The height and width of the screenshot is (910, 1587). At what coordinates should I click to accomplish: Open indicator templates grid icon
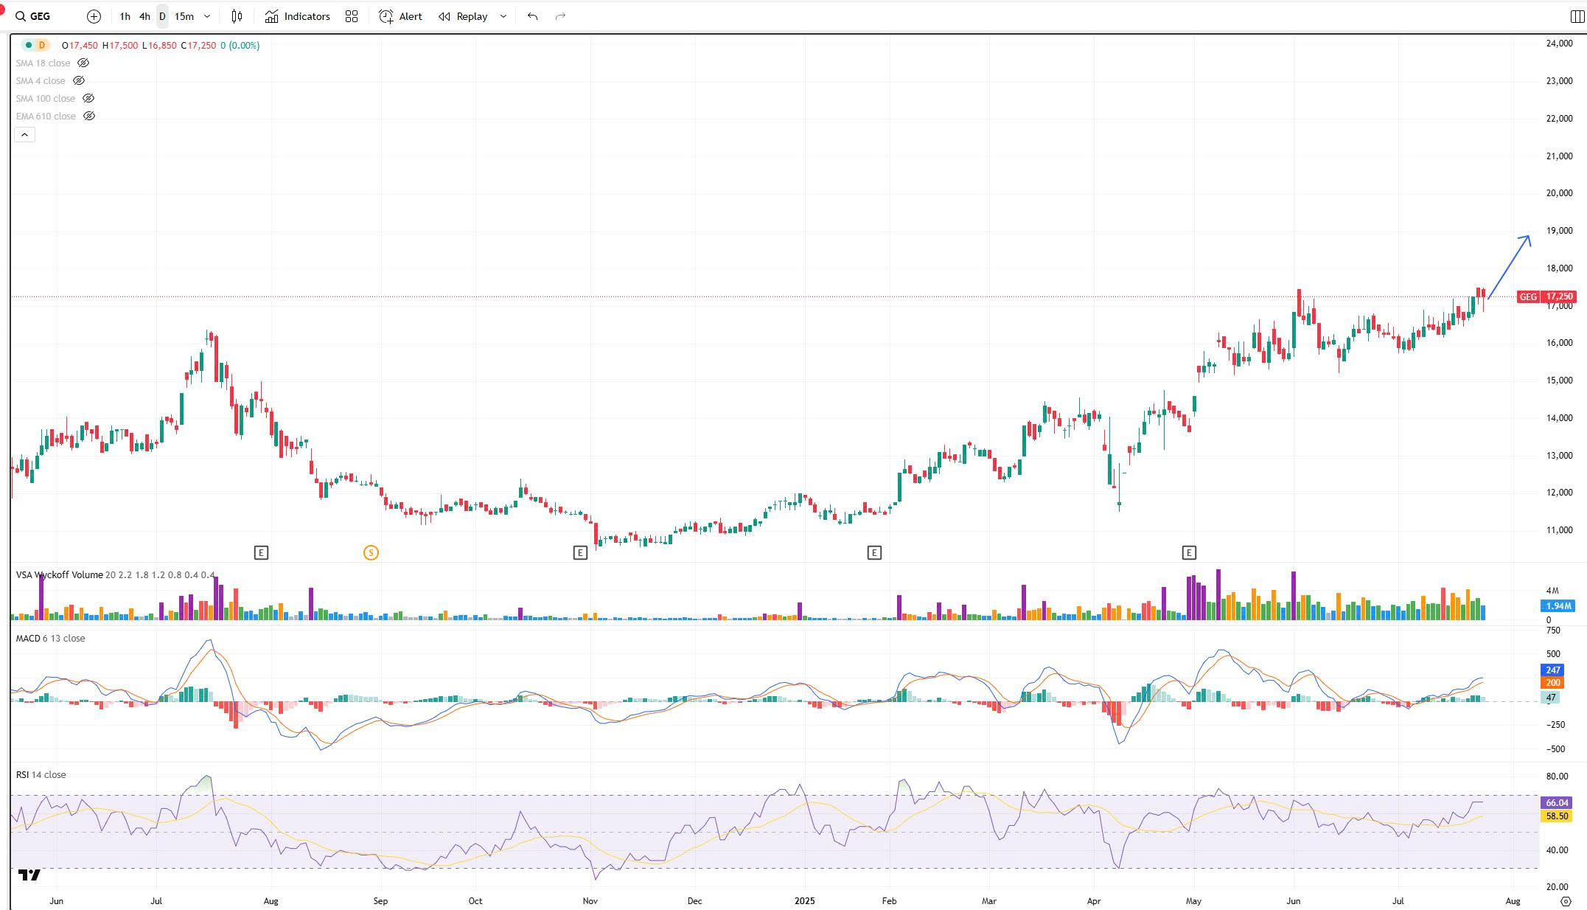click(352, 16)
